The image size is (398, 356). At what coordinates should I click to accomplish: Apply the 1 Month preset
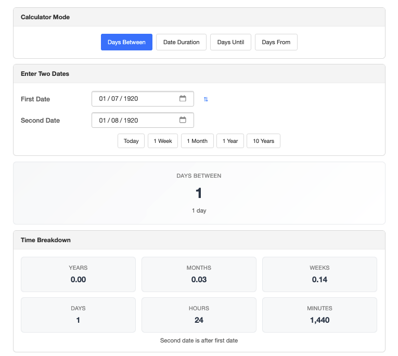coord(197,141)
